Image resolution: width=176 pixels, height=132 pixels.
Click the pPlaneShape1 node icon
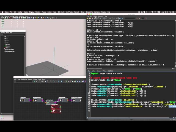(61, 100)
